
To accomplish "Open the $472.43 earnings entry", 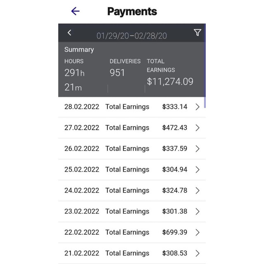I will click(x=174, y=127).
